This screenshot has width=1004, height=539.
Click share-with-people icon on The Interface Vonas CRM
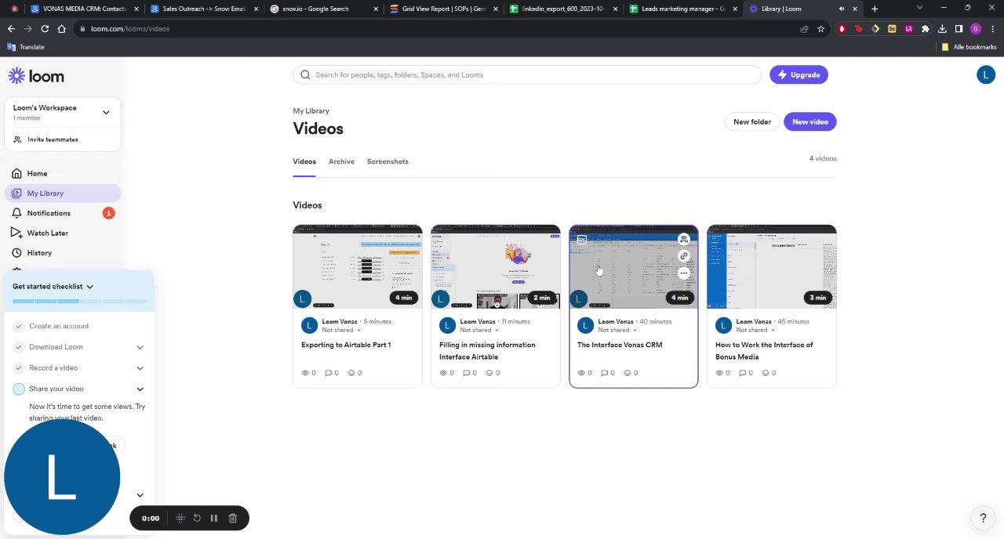pyautogui.click(x=684, y=239)
